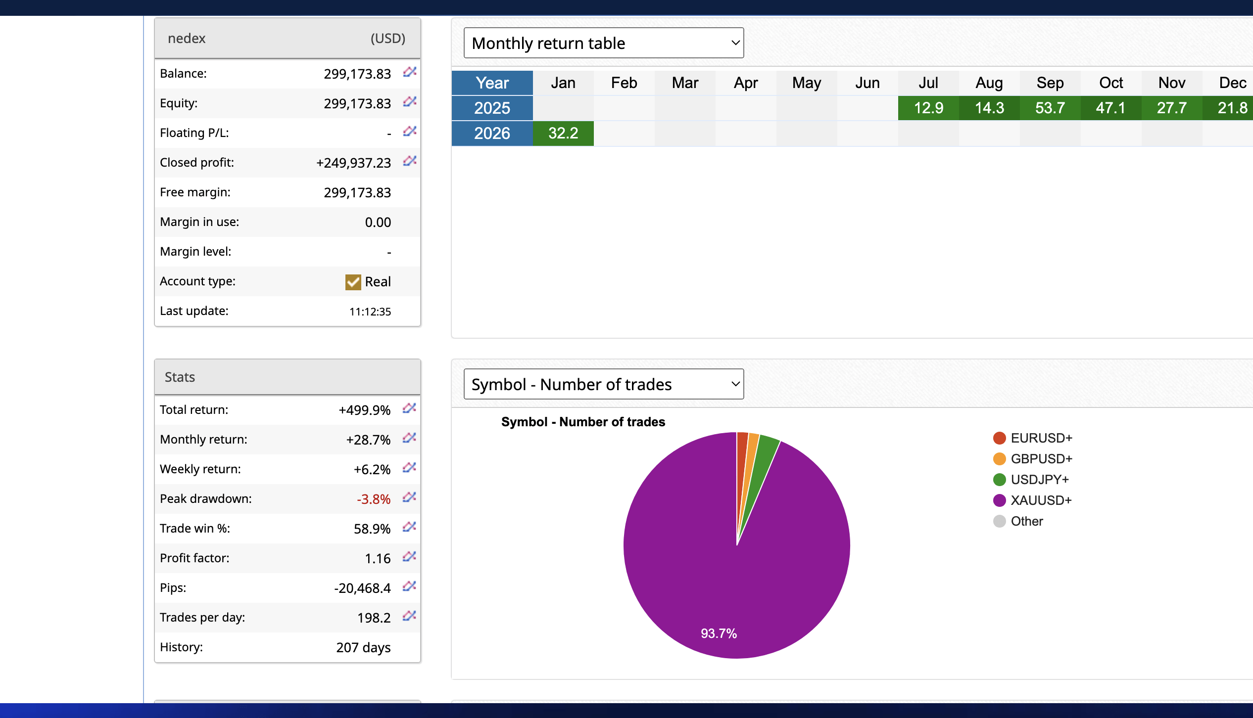Open the Balance chart icon
Screen dimensions: 1253x718
[x=409, y=73]
